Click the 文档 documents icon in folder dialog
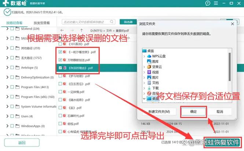 point(149,83)
